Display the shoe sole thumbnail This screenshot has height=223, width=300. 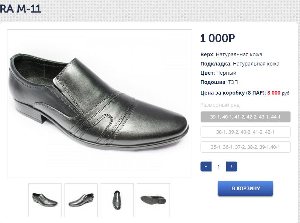tap(153, 200)
